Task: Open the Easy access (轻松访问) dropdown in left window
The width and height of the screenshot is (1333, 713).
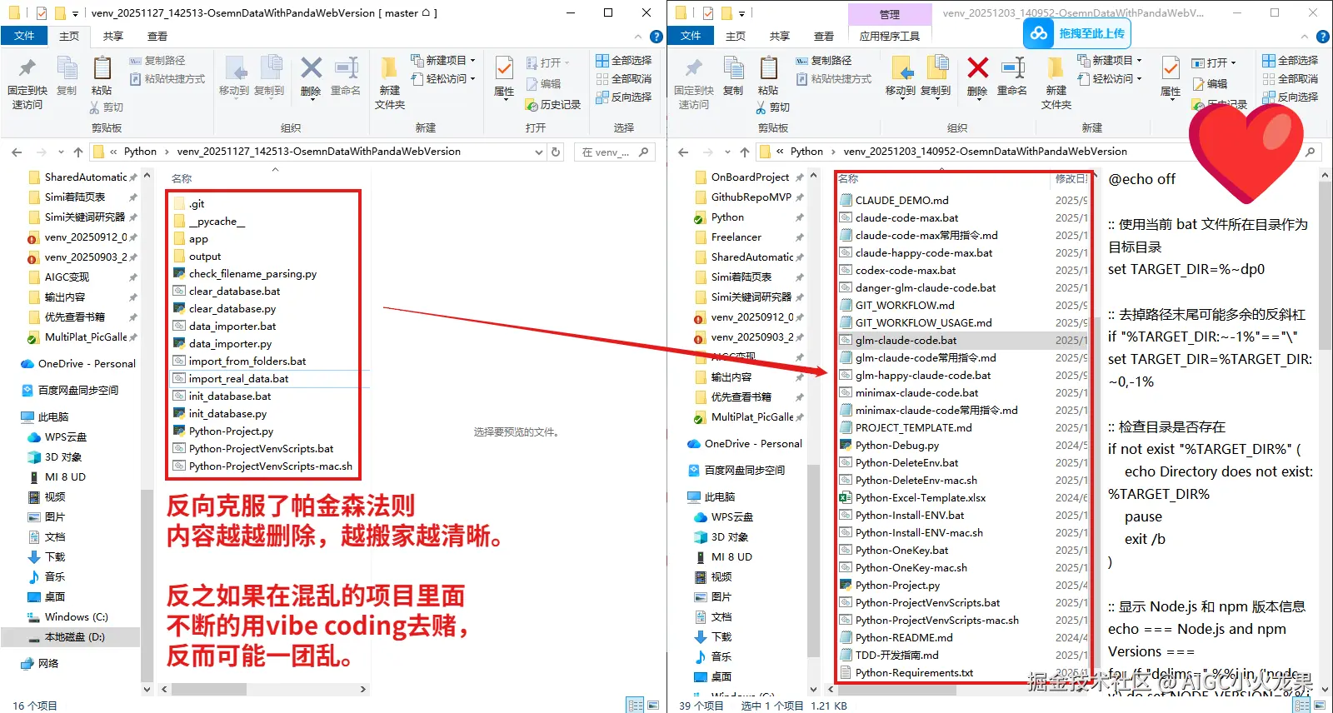Action: tap(443, 79)
